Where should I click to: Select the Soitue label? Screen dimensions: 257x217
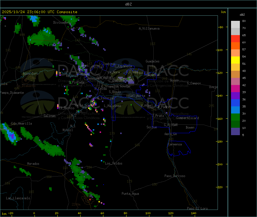152,127
